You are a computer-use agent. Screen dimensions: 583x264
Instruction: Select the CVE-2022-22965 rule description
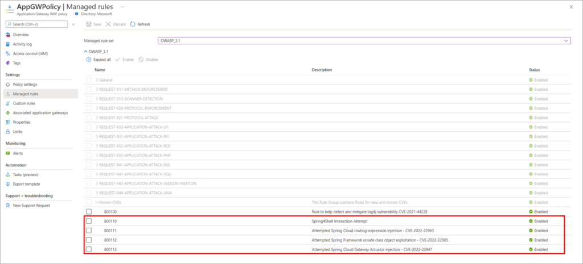coord(380,240)
